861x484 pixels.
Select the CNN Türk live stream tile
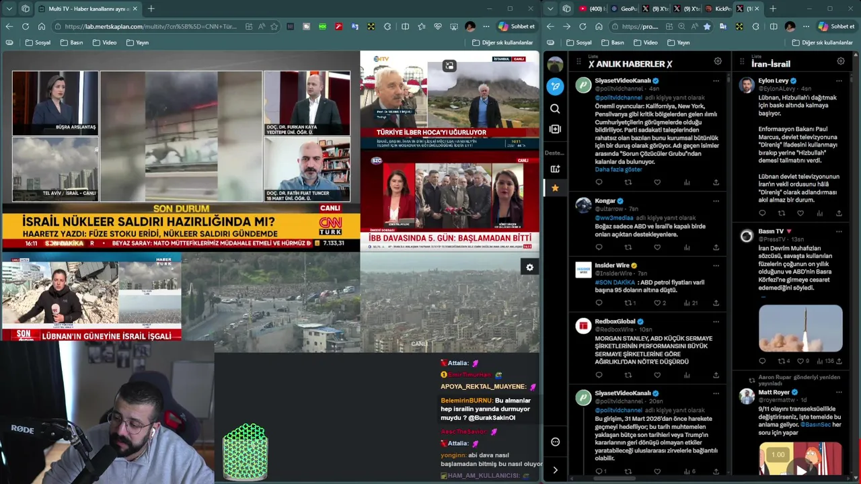click(180, 151)
